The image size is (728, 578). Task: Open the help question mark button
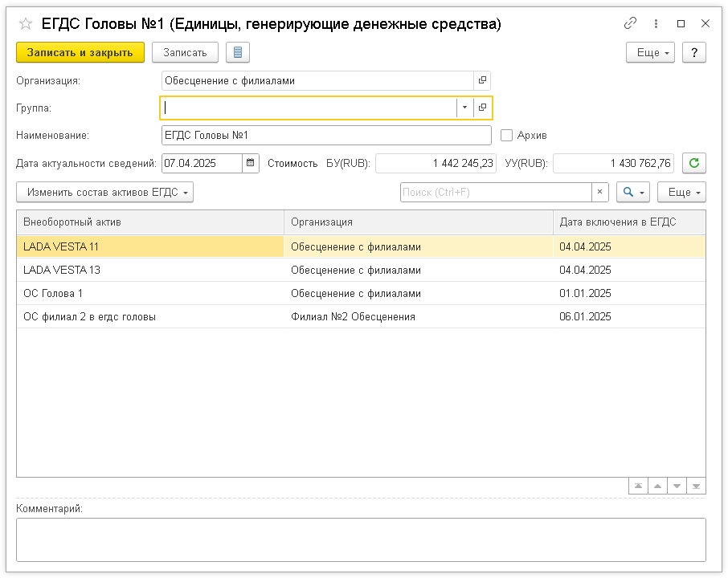[694, 52]
